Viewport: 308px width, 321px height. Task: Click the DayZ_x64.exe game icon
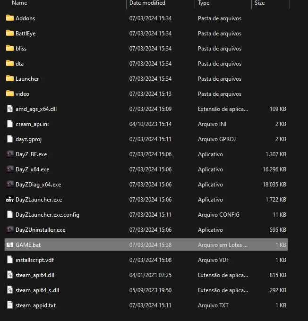10,169
